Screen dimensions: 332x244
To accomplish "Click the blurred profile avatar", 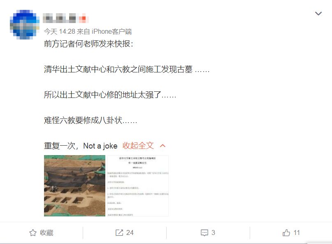I will (x=25, y=25).
